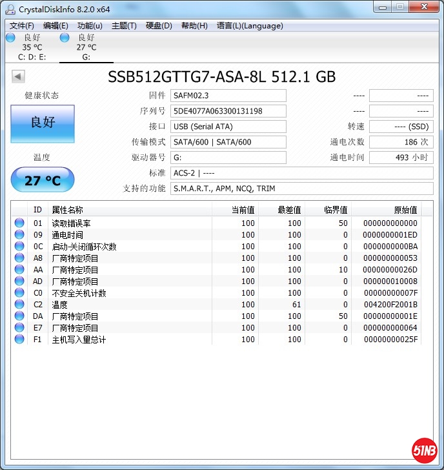This screenshot has width=444, height=470.
Task: Click status orb for C: D: E: disk
Action: [x=10, y=37]
